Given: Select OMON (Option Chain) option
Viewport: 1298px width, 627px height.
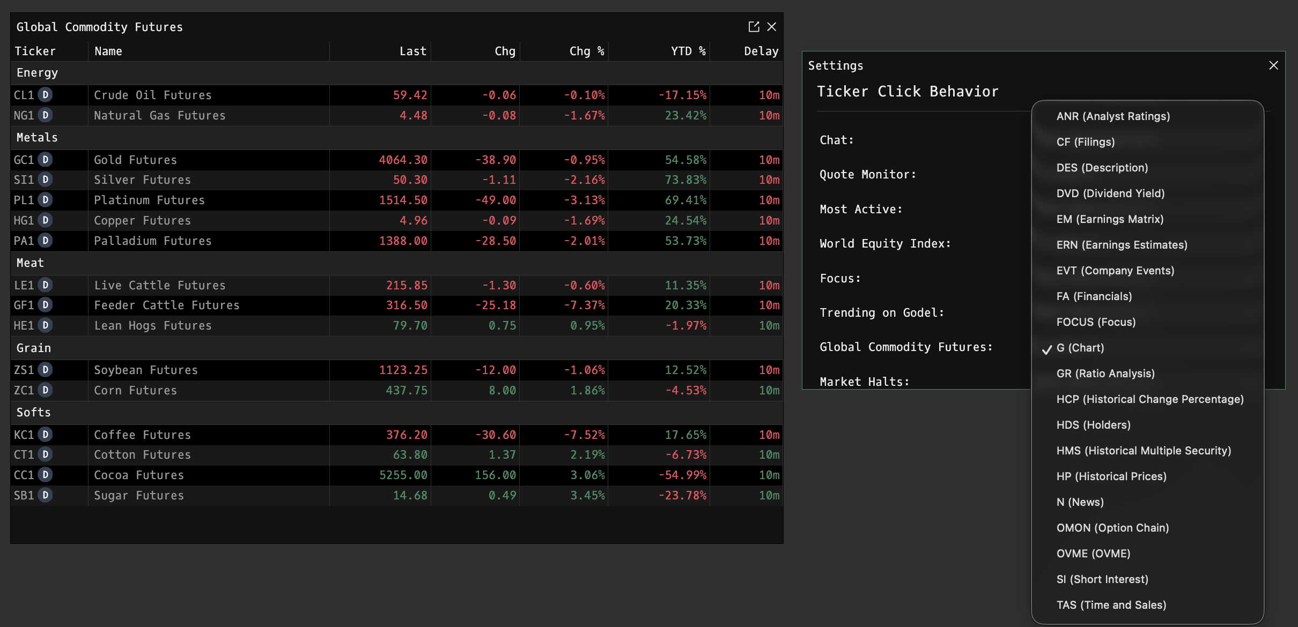Looking at the screenshot, I should 1147,528.
